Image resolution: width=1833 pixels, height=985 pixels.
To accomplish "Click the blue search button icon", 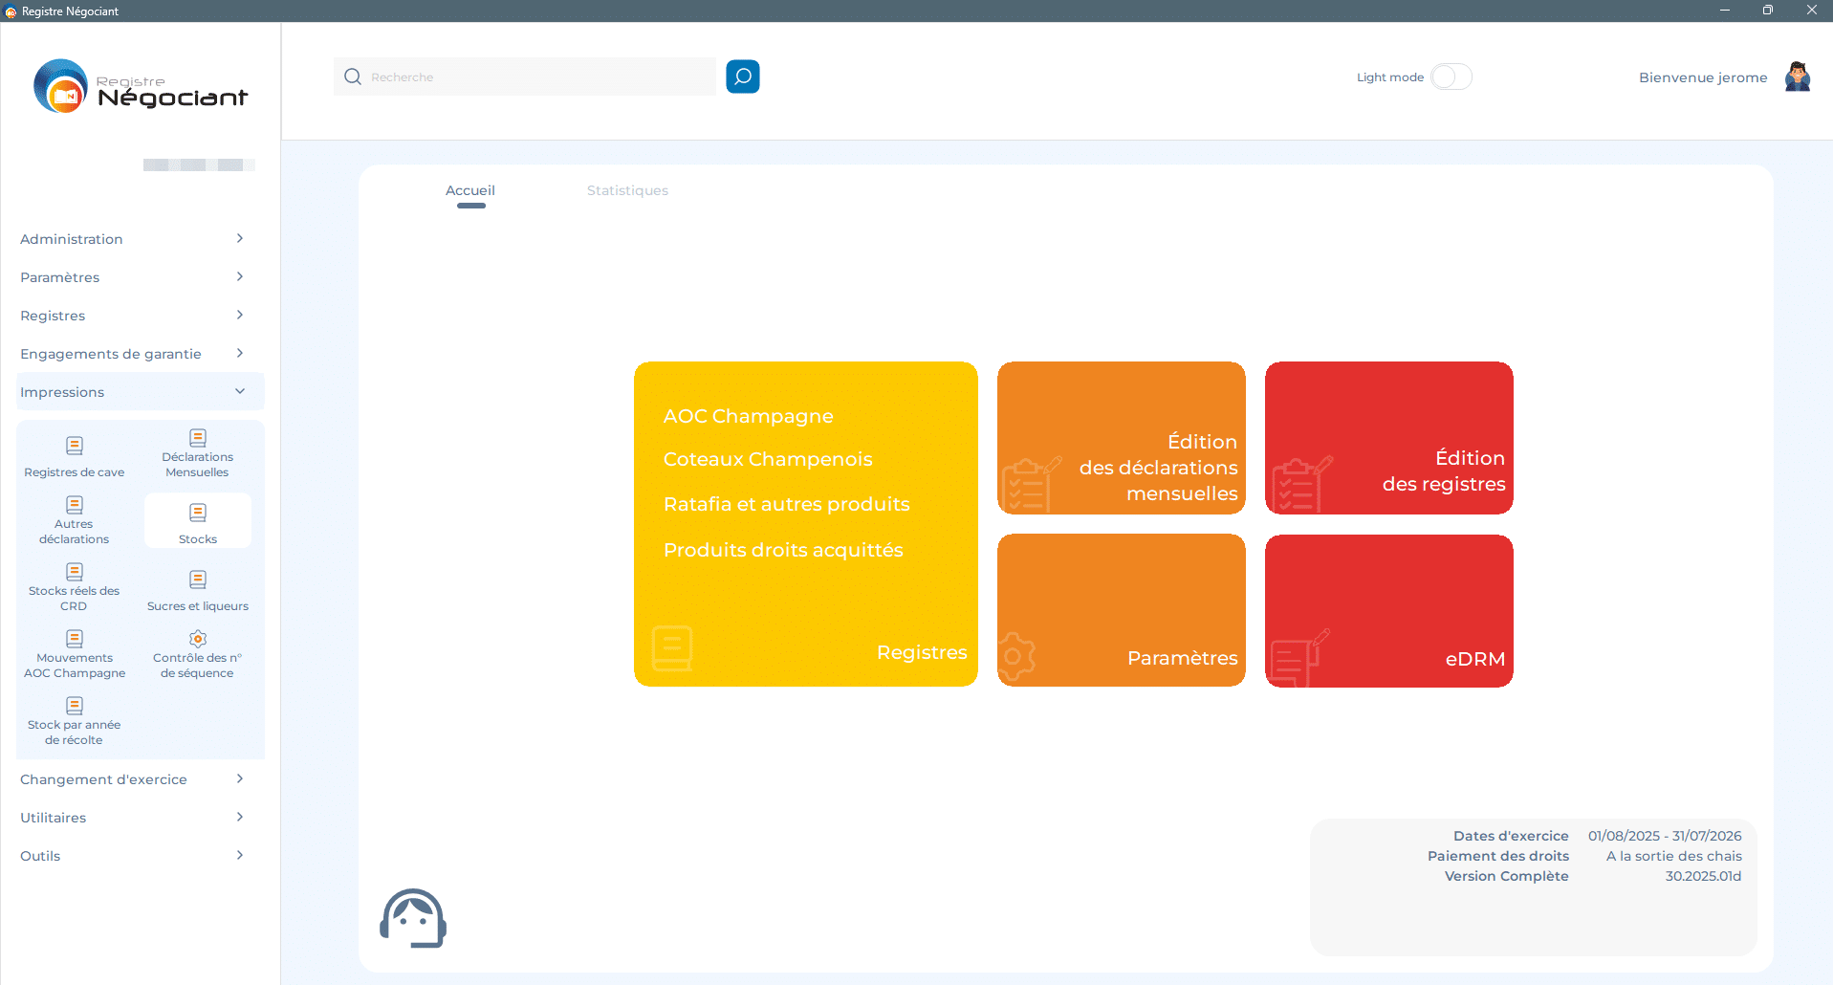I will [x=742, y=77].
